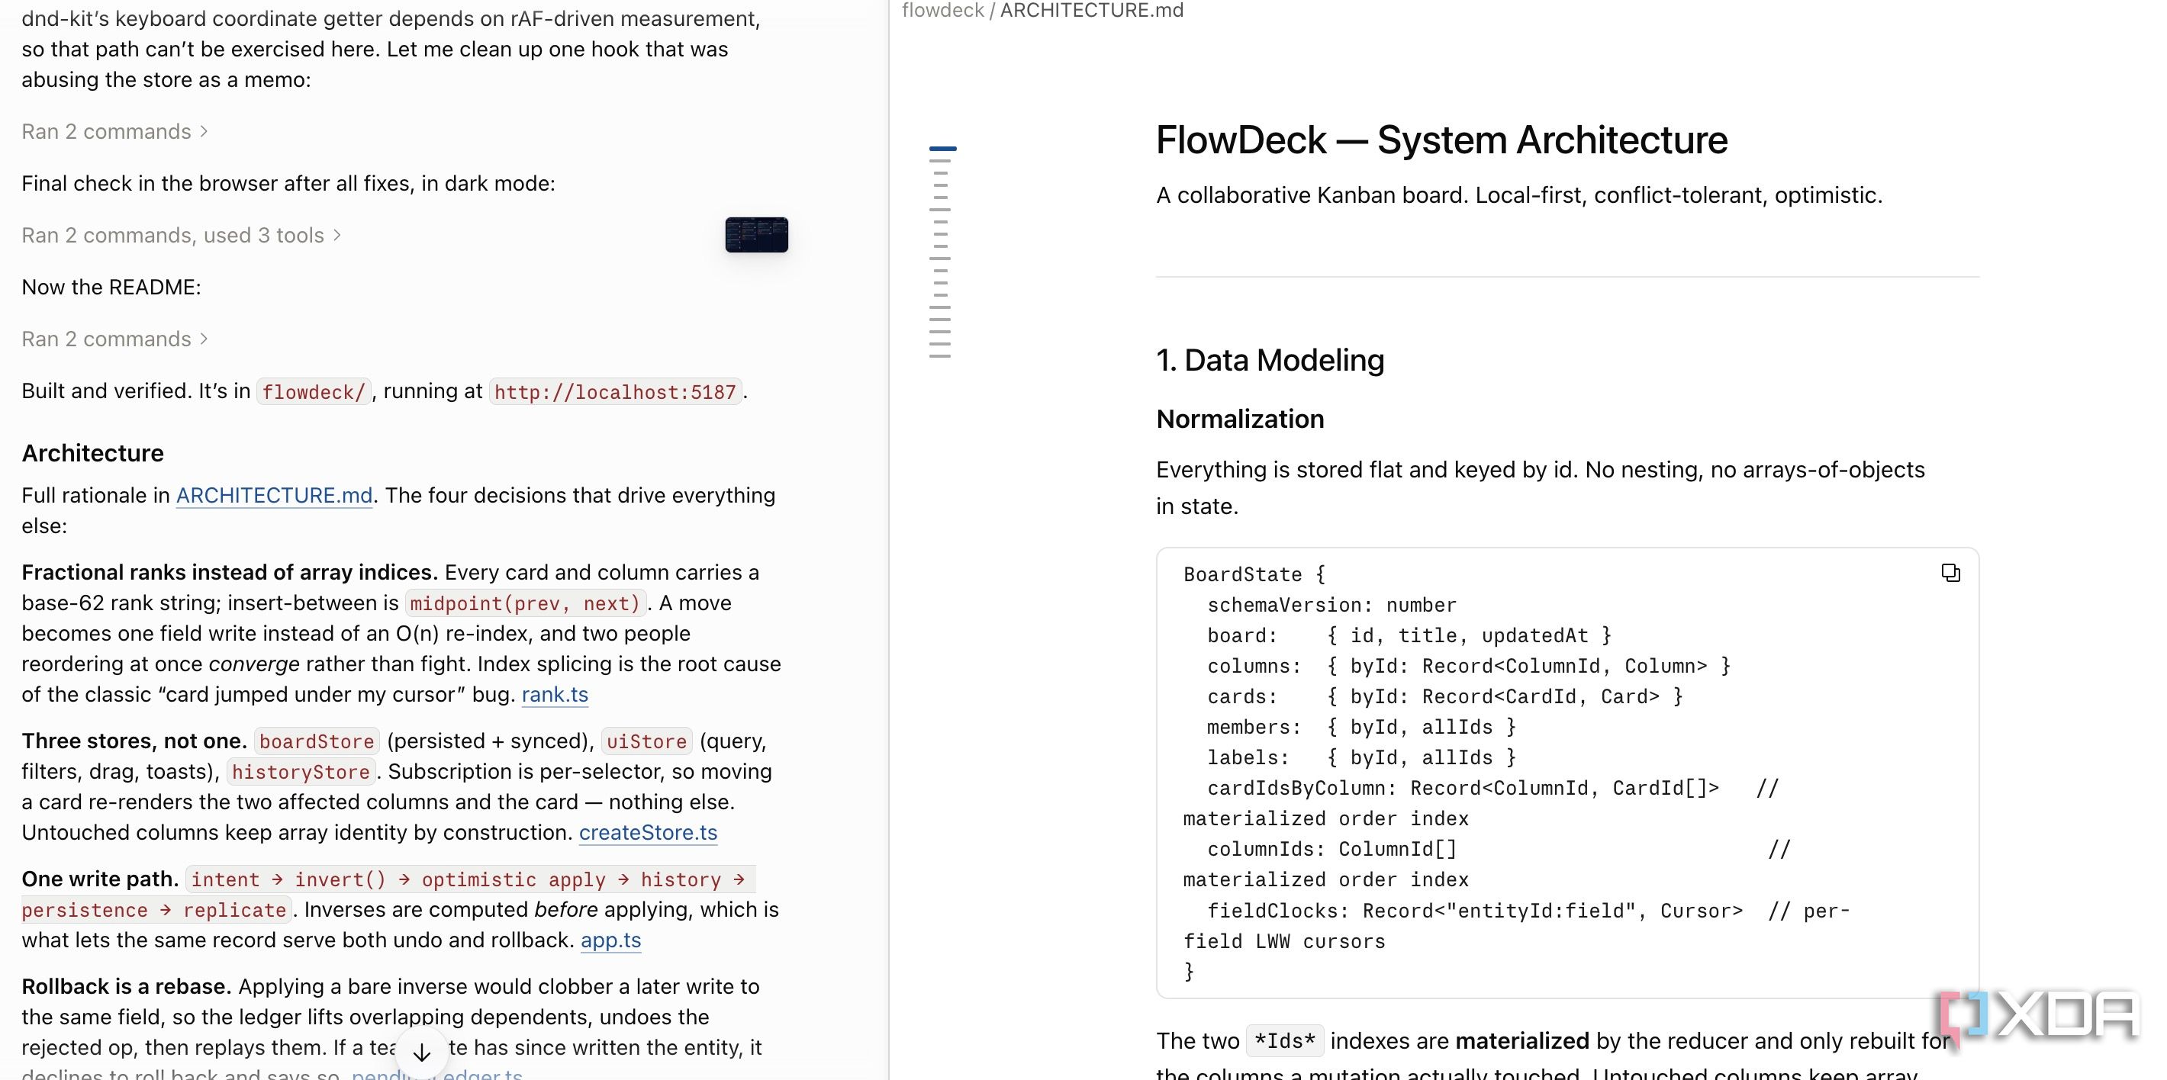Expand 'Ran 2 commands' below Now the README

click(x=114, y=339)
